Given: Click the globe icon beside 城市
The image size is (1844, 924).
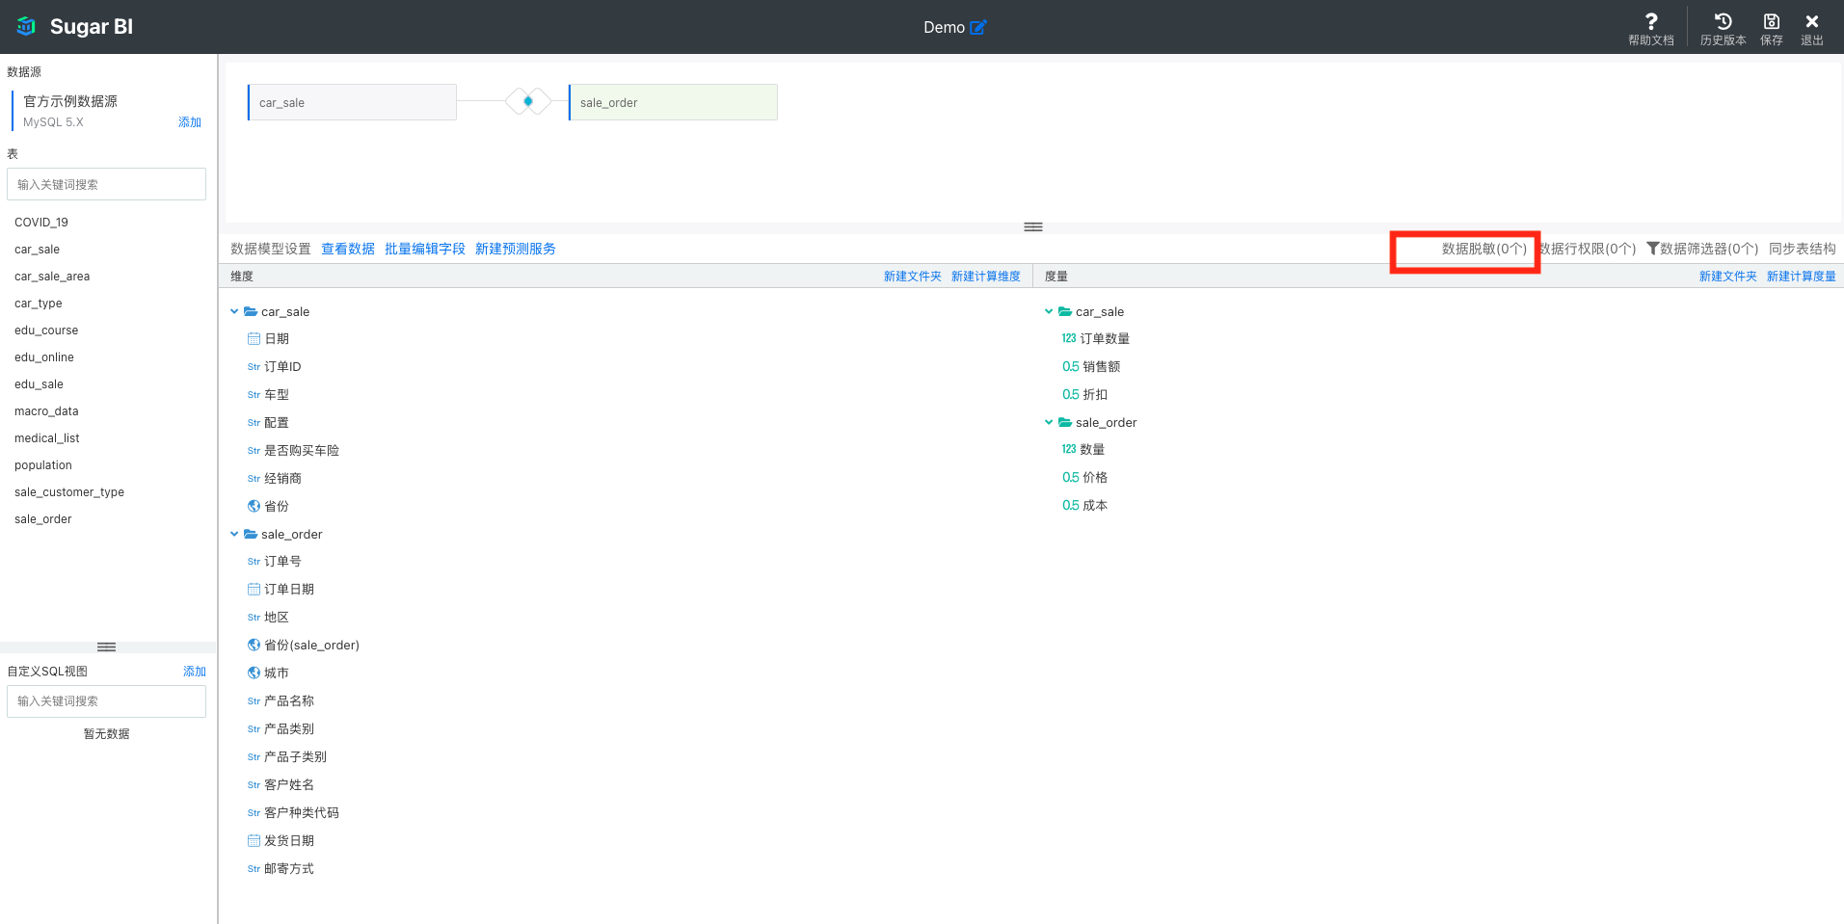Looking at the screenshot, I should click(x=254, y=673).
